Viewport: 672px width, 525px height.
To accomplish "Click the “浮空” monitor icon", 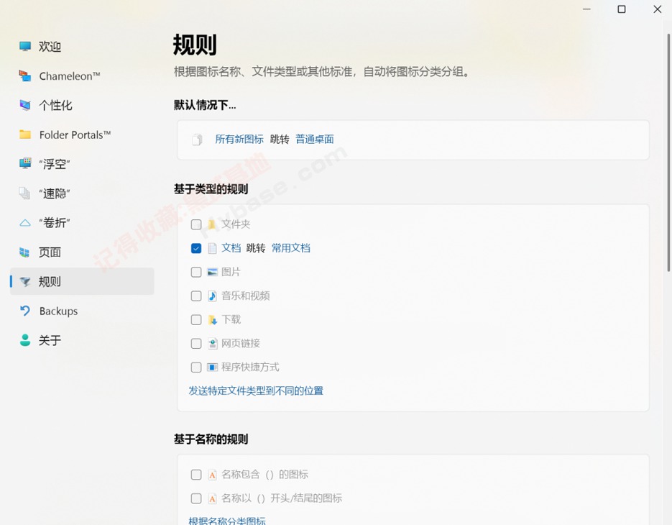I will point(25,164).
